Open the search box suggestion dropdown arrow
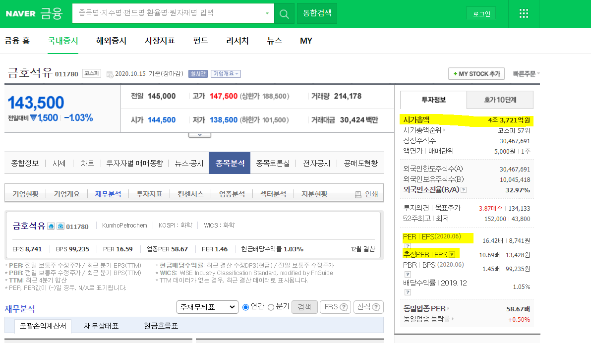Viewport: 591px width, 343px height. click(x=267, y=13)
